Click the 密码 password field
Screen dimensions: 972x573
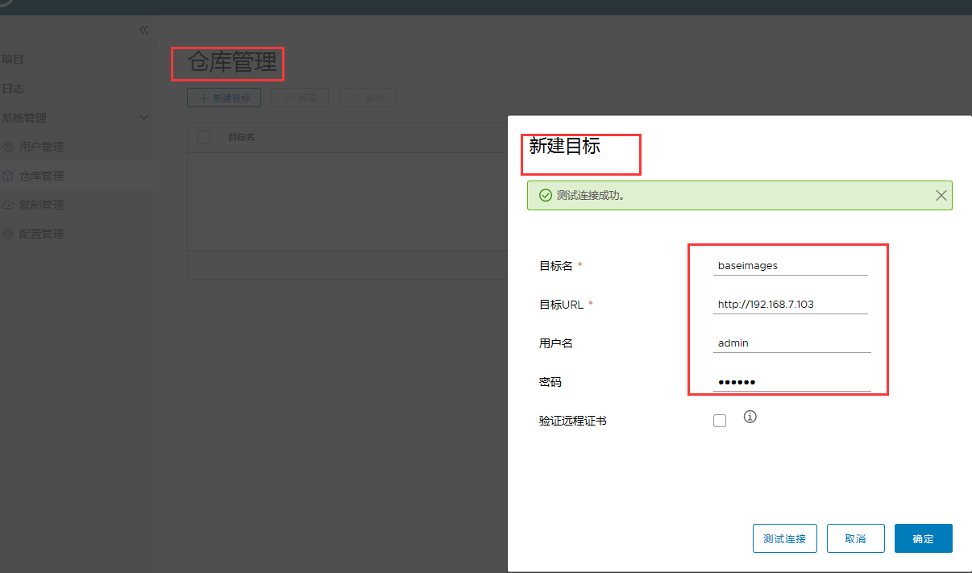click(792, 381)
